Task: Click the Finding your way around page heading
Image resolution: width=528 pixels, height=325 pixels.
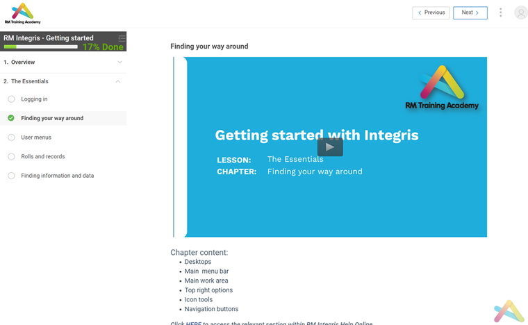Action: coord(209,47)
